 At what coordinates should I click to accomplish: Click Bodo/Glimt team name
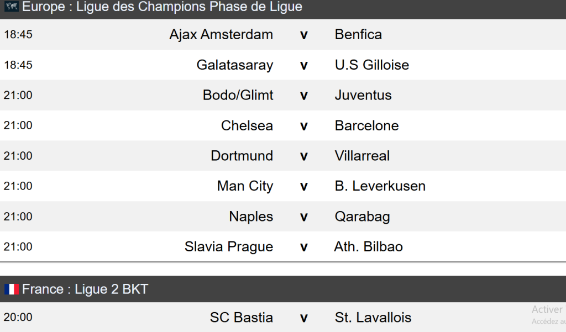coord(238,95)
